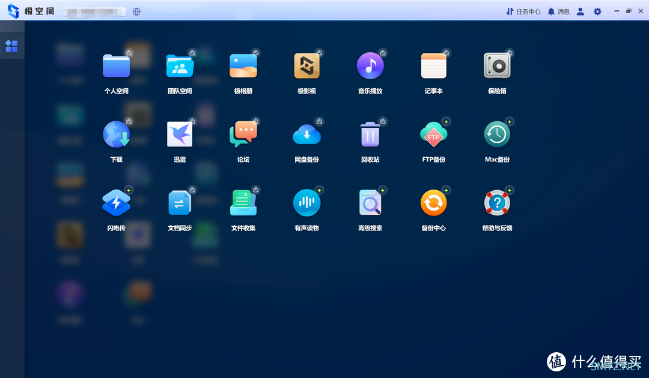
Task: Click the plus badge on 高级搜索
Action: [383, 190]
